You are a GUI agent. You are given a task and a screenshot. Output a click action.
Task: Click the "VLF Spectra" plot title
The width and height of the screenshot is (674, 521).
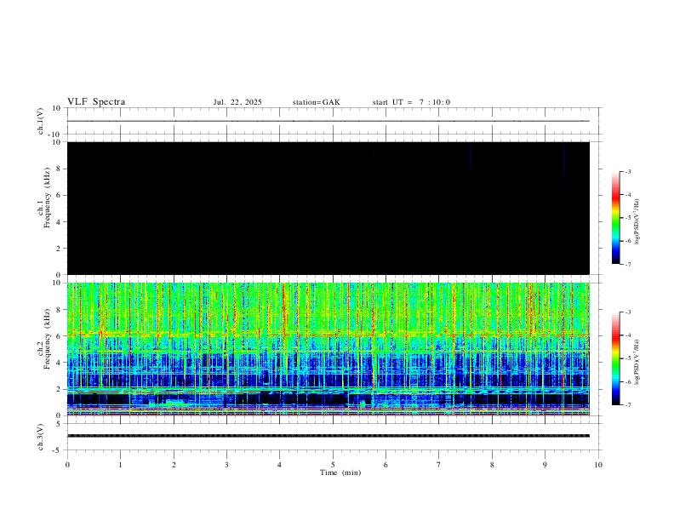(96, 102)
